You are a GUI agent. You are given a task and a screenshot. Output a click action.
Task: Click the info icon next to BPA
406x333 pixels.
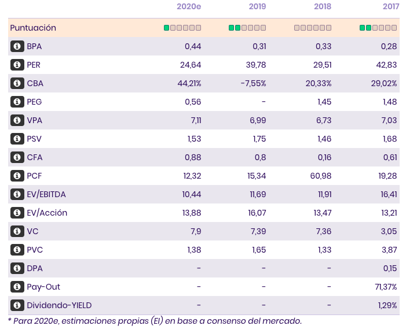pyautogui.click(x=17, y=46)
